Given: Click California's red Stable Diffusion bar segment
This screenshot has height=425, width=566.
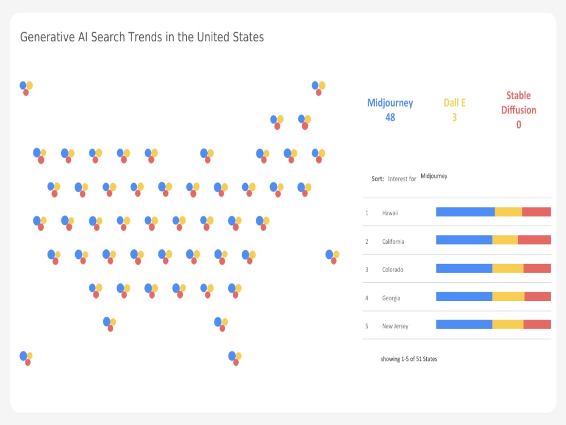Looking at the screenshot, I should pyautogui.click(x=534, y=240).
